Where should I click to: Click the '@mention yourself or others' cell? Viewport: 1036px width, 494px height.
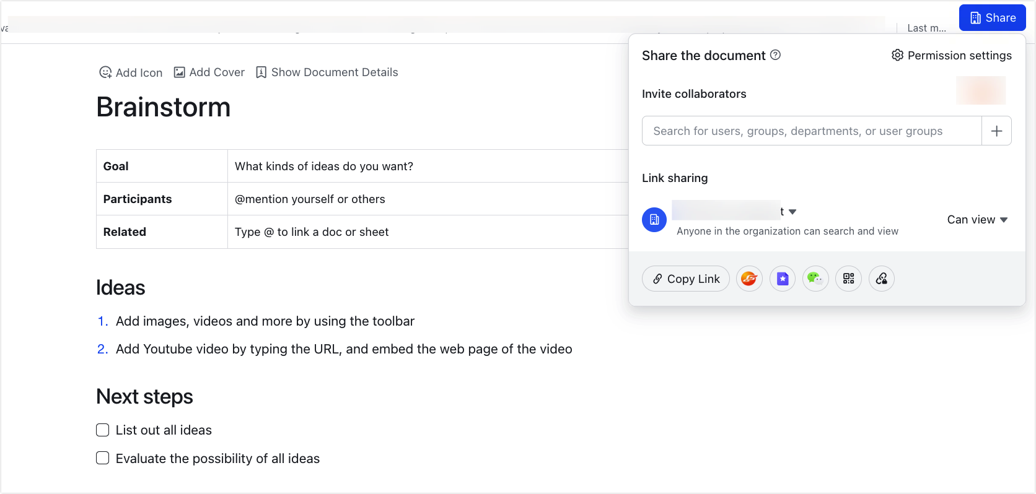click(x=428, y=199)
